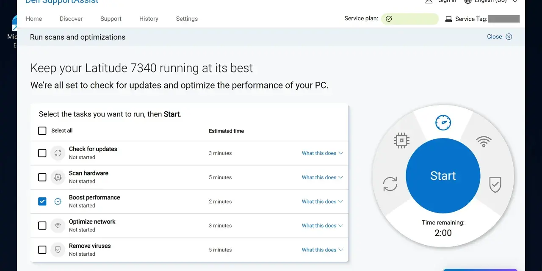Viewport: 542px width, 271px height.
Task: Click the user profile sign-in icon
Action: coord(429,2)
